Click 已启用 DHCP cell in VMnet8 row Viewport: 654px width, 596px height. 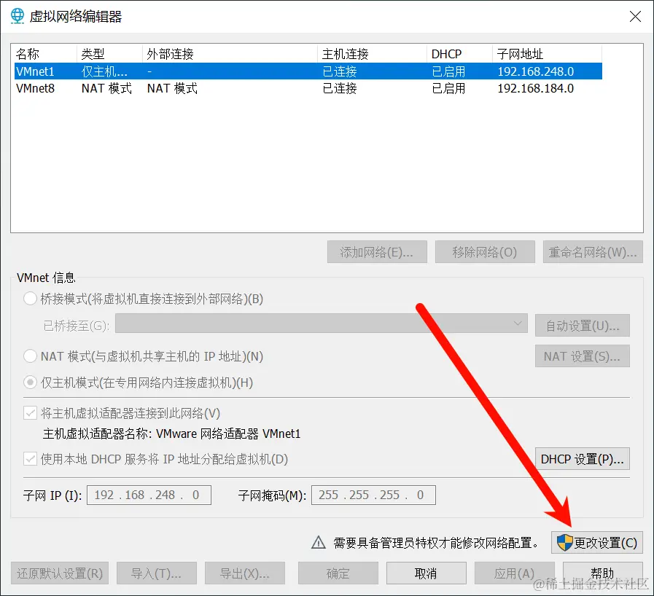pos(448,88)
